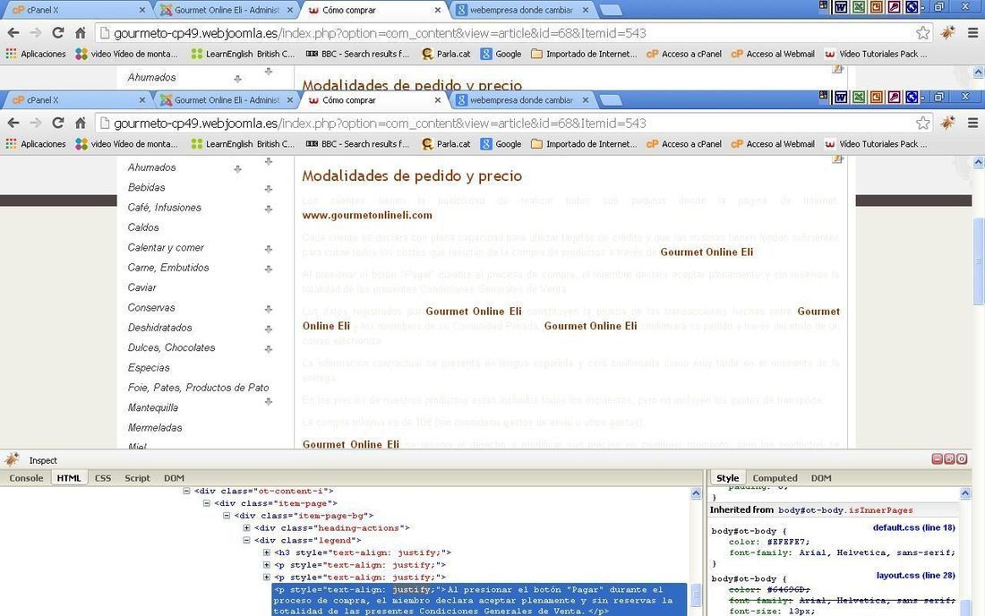Toggle the Firebug extension icon in lower toolbar

[x=948, y=123]
